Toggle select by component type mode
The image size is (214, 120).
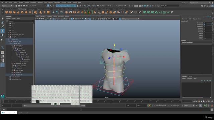pyautogui.click(x=50, y=6)
